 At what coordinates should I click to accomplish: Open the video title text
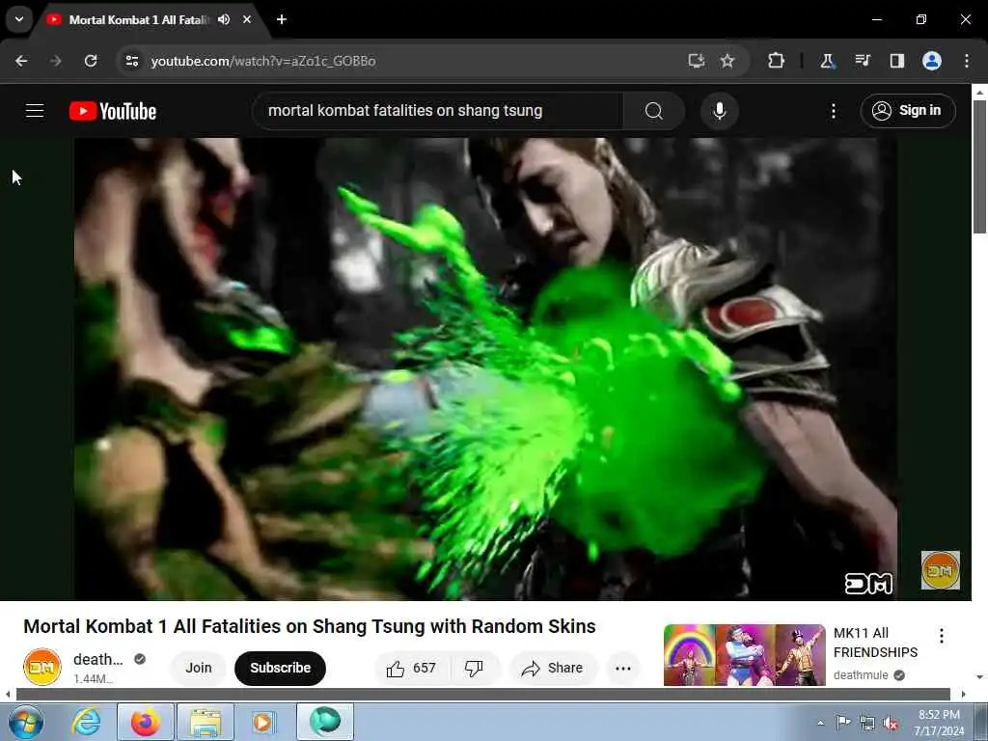[x=310, y=626]
